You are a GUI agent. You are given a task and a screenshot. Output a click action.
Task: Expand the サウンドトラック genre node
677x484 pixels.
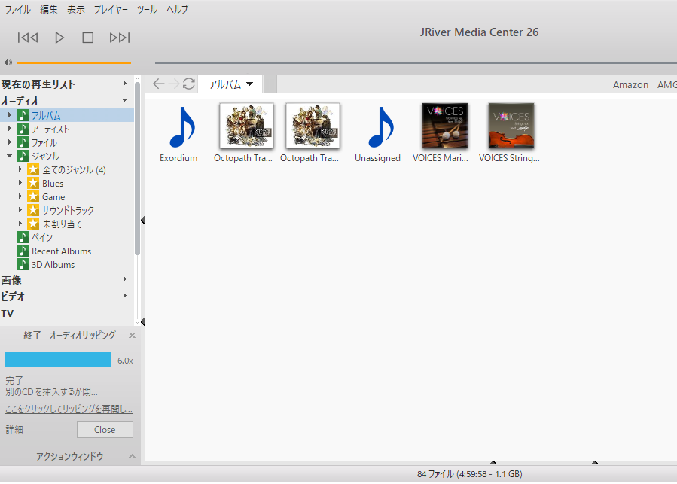click(20, 210)
